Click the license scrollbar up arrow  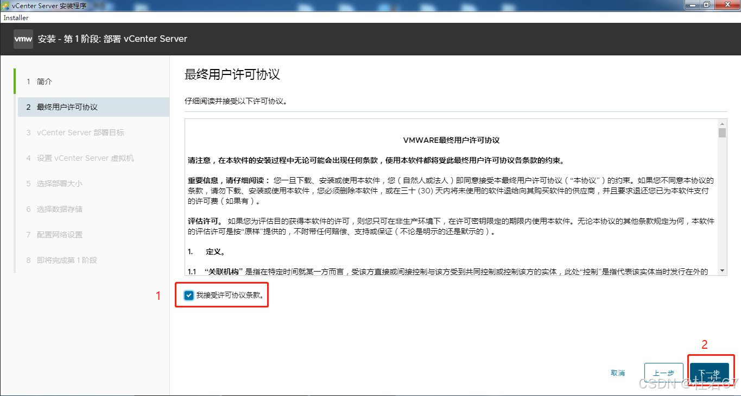click(722, 123)
